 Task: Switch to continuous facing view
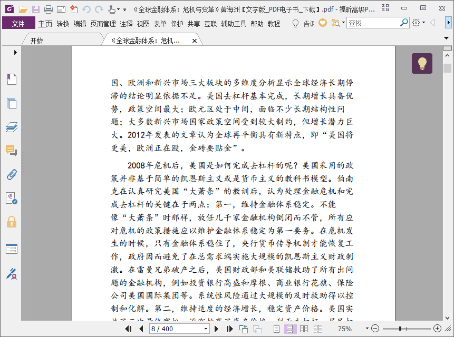pos(317,329)
